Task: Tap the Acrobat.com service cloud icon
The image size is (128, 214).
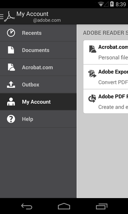Action: pos(93,49)
